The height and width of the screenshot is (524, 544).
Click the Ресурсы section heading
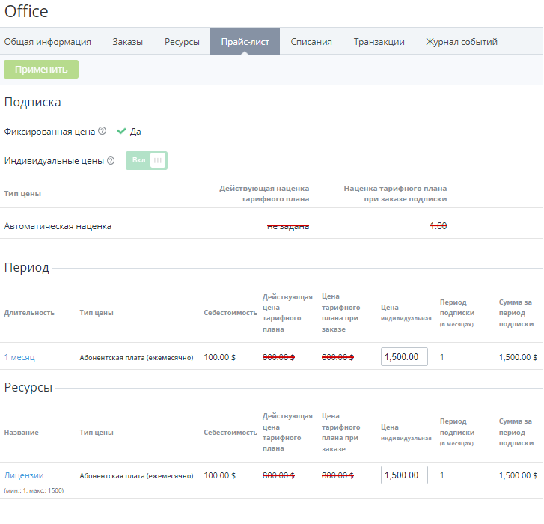(28, 387)
